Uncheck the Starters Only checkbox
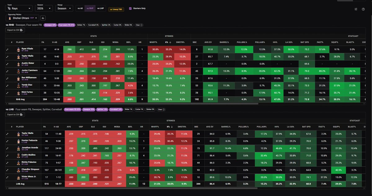The height and width of the screenshot is (196, 372). click(x=130, y=8)
